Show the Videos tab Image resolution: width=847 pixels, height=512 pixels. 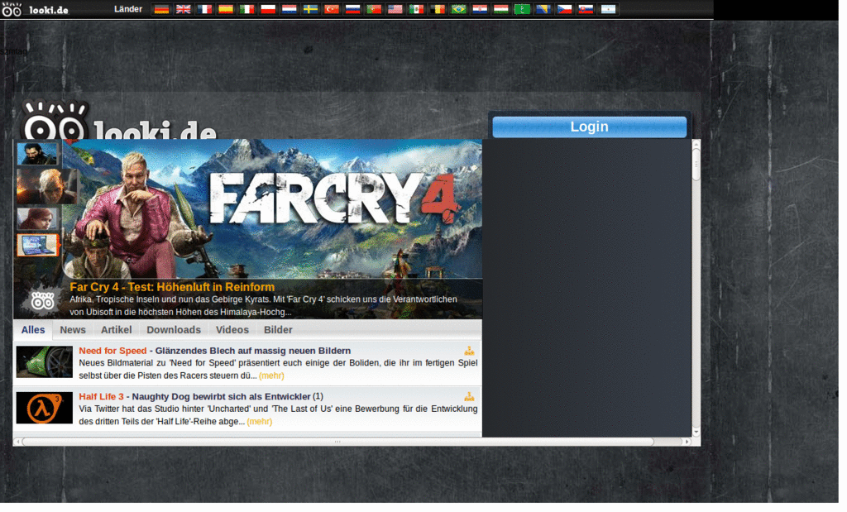tap(232, 330)
